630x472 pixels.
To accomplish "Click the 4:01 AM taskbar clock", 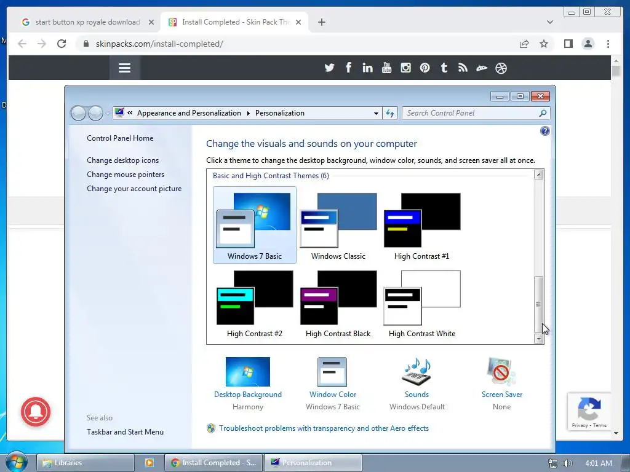I will pyautogui.click(x=599, y=463).
